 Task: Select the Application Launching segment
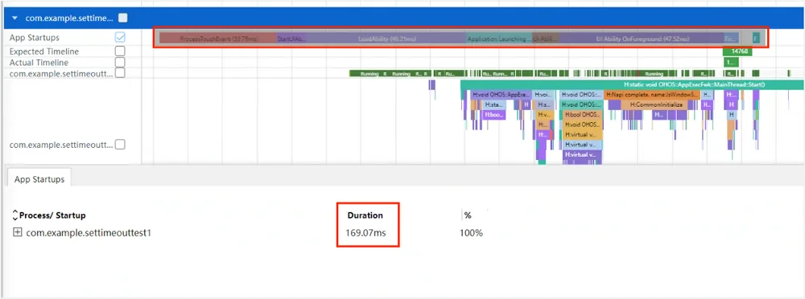pos(500,39)
